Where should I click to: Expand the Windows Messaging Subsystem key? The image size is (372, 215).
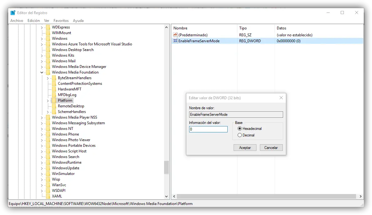tap(42, 123)
